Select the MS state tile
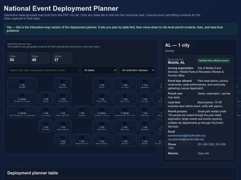 [x=125, y=140]
